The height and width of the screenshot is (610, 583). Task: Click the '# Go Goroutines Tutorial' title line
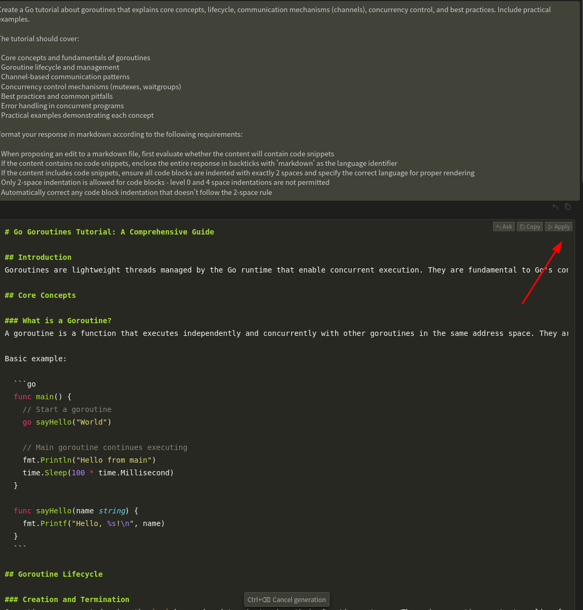(109, 232)
